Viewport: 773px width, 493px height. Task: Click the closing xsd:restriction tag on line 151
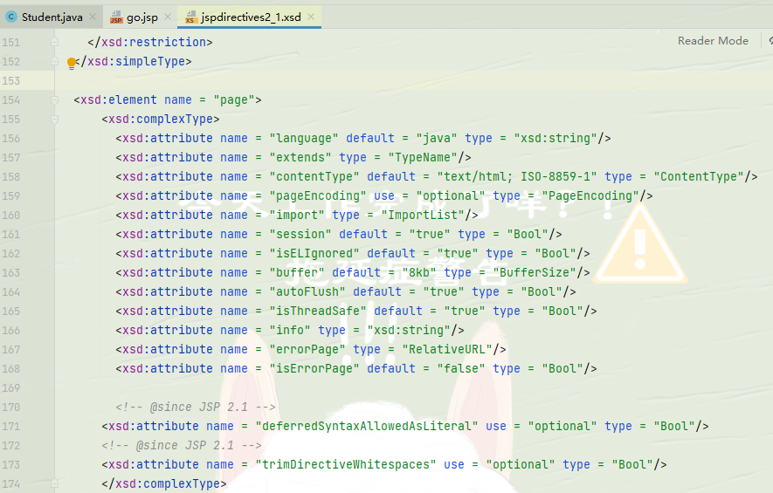coord(150,43)
